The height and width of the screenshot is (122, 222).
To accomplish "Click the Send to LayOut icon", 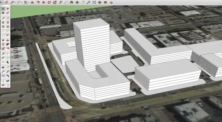I will (111, 2).
